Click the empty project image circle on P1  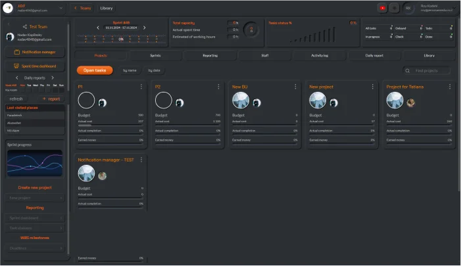point(86,100)
